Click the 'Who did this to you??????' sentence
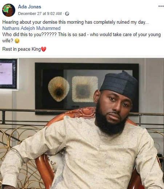 point(29,35)
